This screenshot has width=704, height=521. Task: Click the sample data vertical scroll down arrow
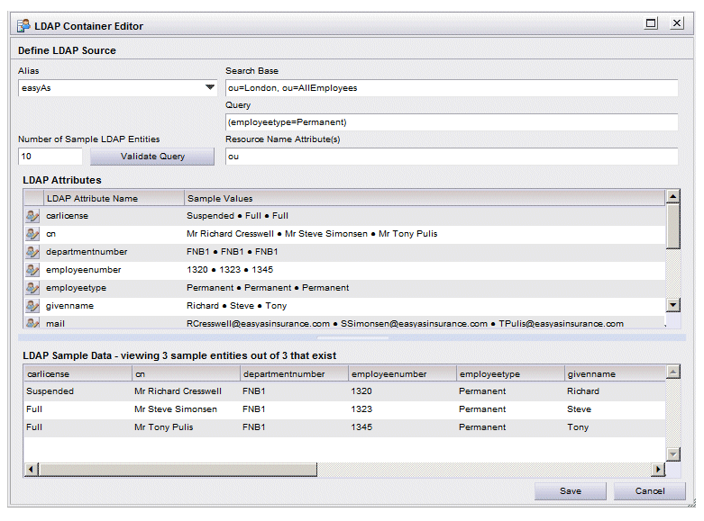coord(673,454)
